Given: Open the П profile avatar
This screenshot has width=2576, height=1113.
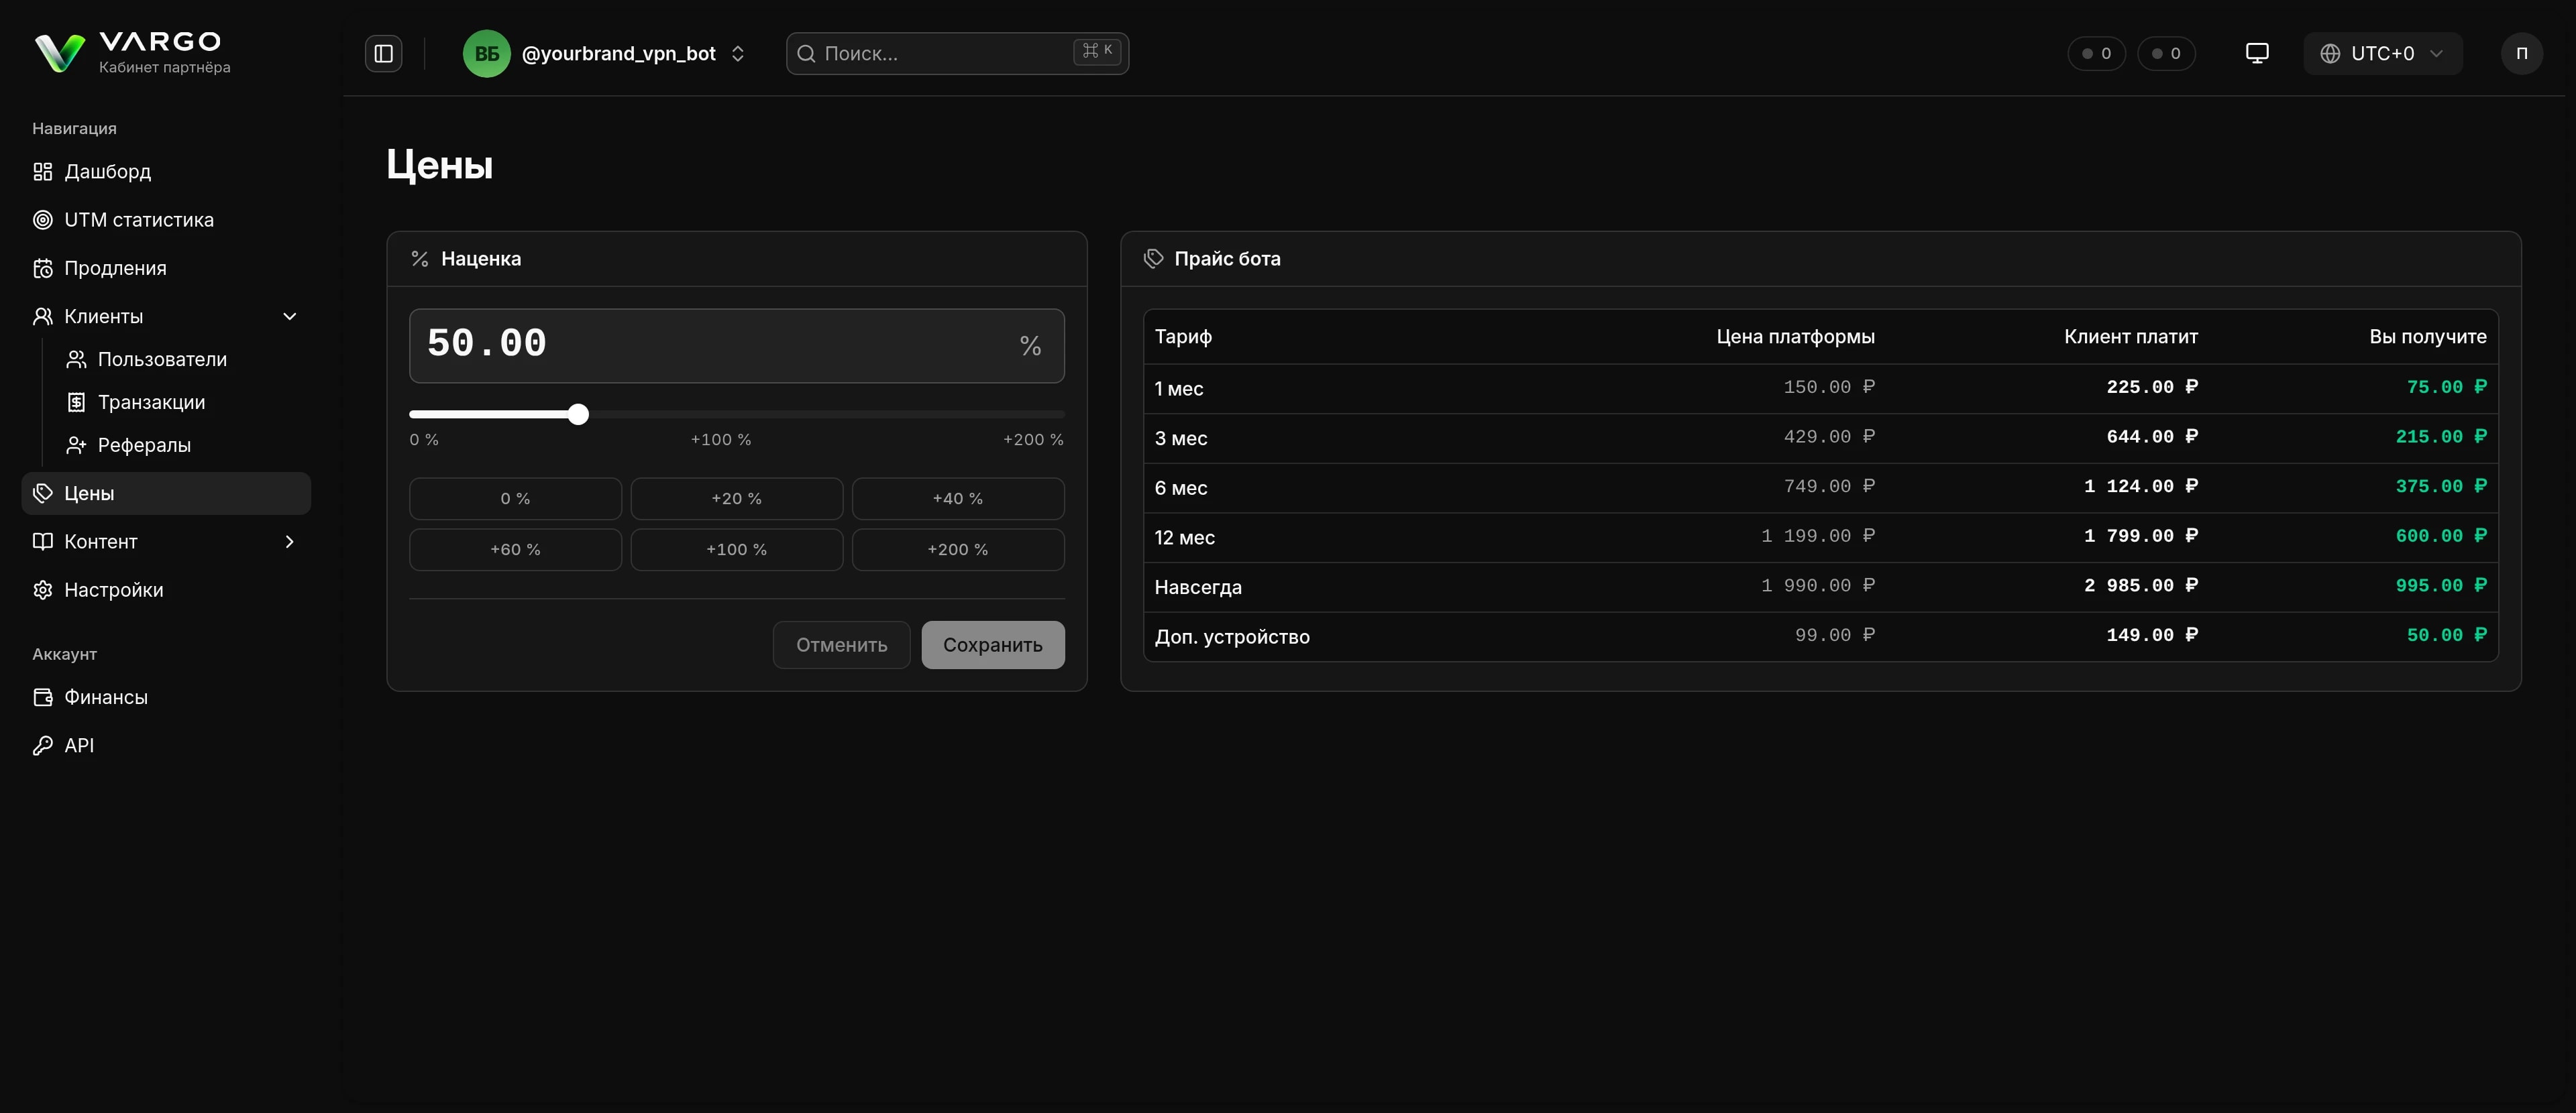Looking at the screenshot, I should (2521, 53).
